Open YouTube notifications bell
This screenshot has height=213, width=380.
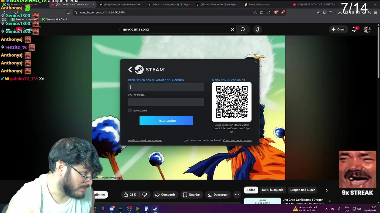pos(354,29)
